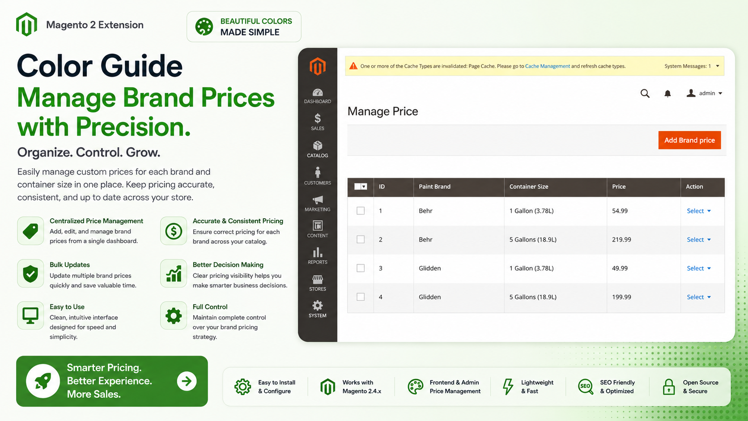Click the palette icon beside Frontend & Admin
The image size is (748, 421).
click(415, 387)
